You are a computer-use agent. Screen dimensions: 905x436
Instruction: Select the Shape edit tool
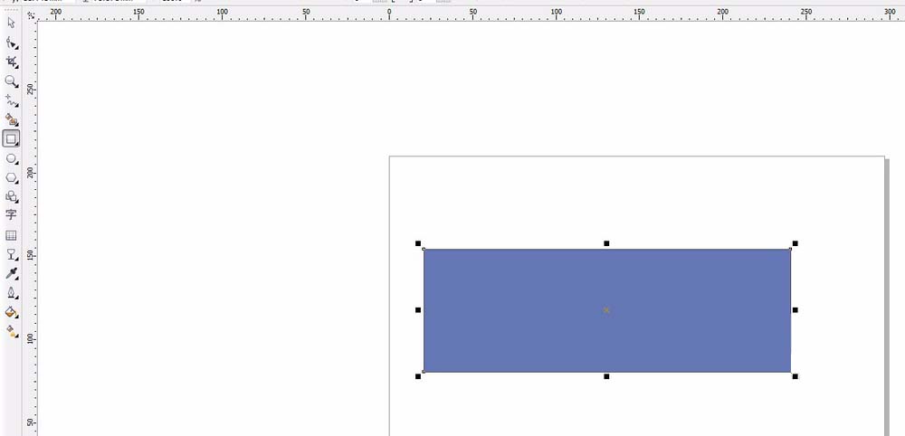(11, 43)
